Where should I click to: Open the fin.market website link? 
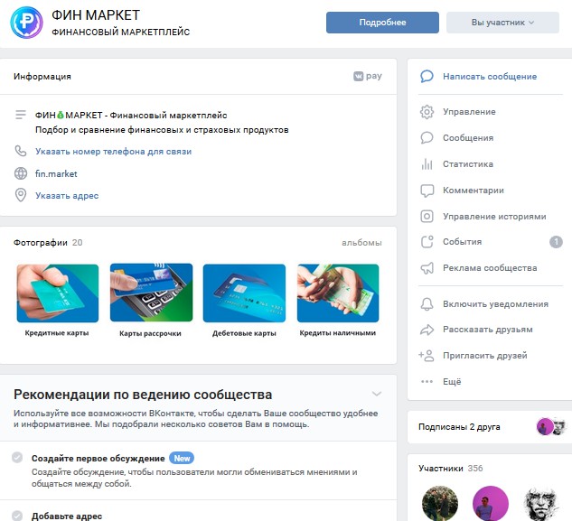[x=56, y=173]
